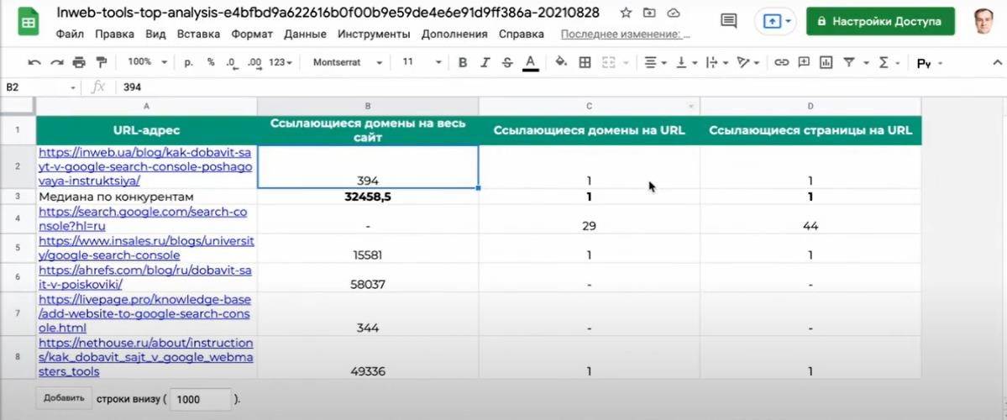
Task: Open the Вставка menu
Action: pos(198,34)
